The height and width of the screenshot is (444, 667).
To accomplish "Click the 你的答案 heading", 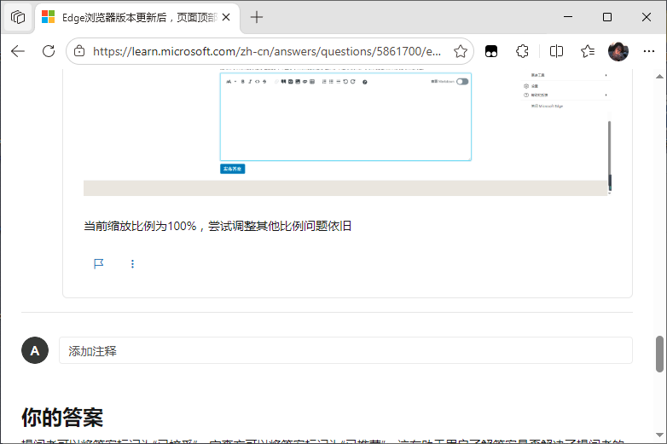I will [62, 418].
